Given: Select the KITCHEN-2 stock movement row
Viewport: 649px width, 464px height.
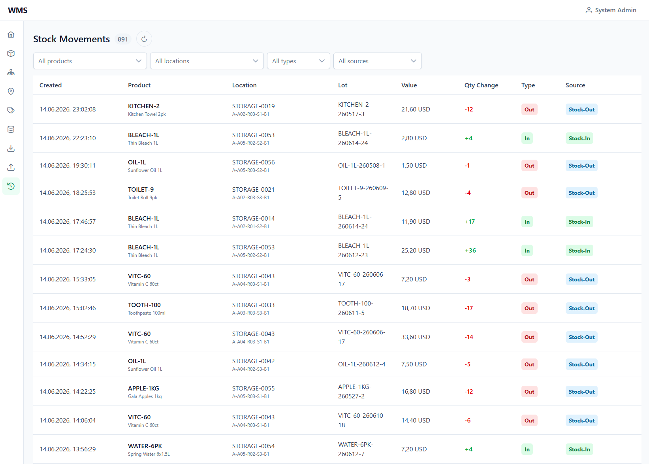Looking at the screenshot, I should click(337, 109).
